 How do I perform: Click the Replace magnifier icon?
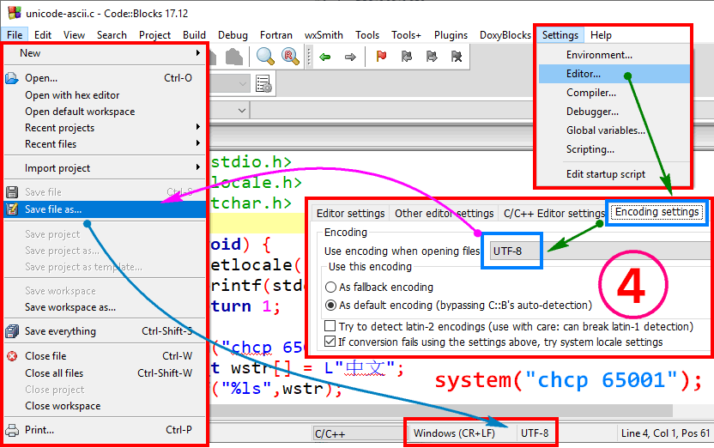[x=291, y=57]
